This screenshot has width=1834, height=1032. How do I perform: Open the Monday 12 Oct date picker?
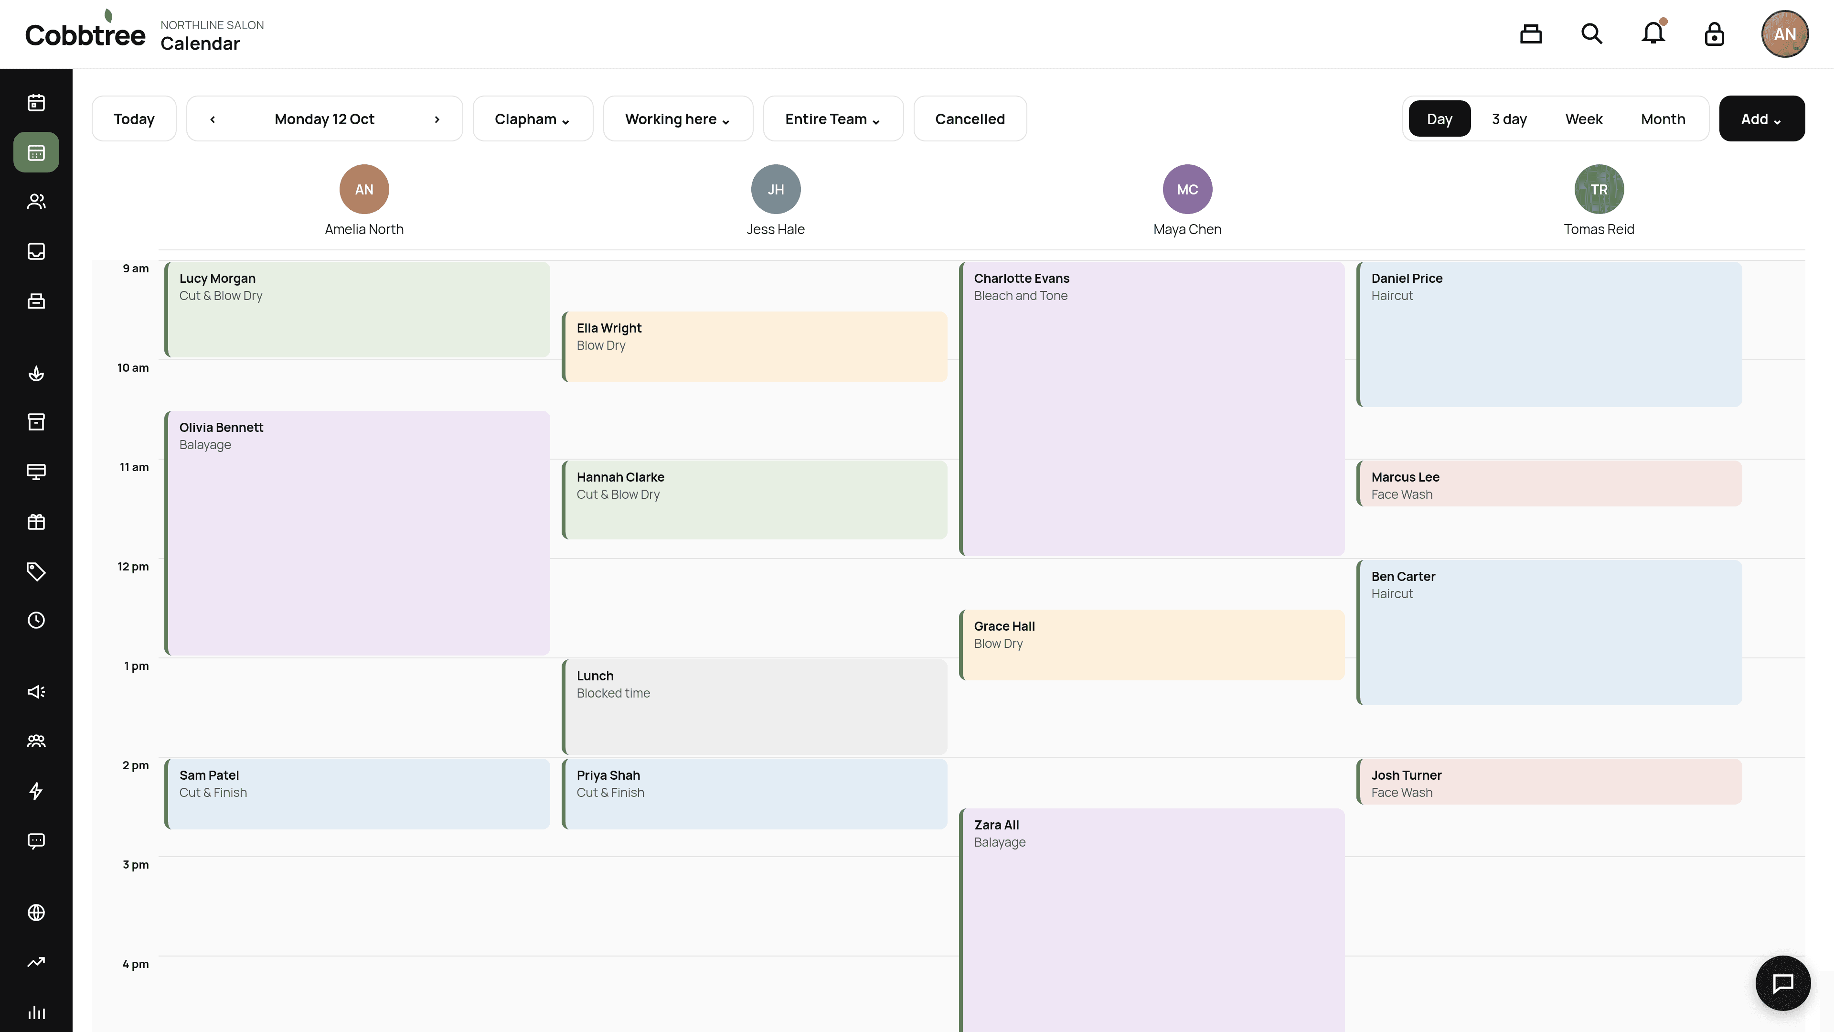coord(325,119)
